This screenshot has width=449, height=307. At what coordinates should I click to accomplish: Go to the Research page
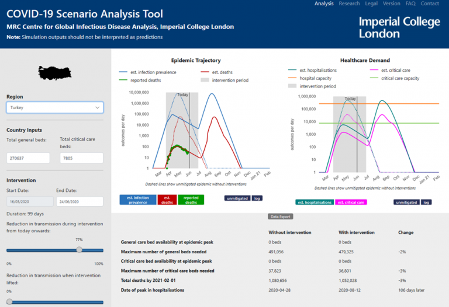tap(350, 4)
